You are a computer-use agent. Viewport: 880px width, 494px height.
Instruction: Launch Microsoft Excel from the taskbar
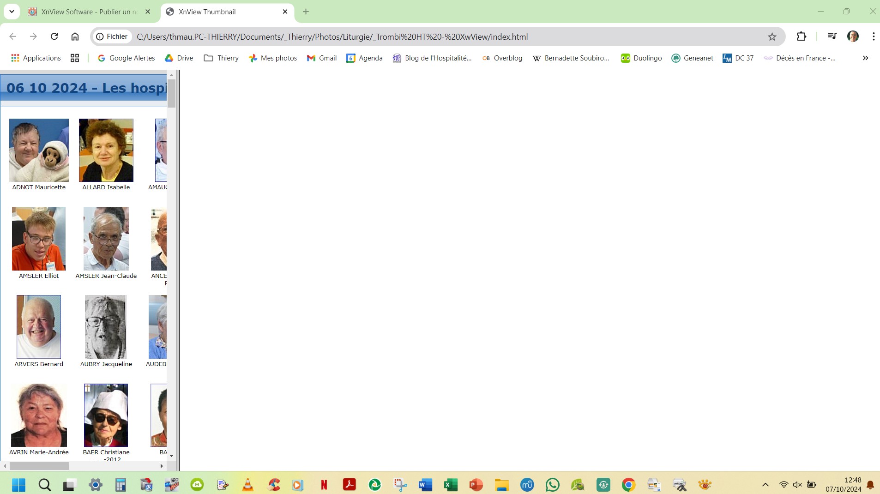451,485
